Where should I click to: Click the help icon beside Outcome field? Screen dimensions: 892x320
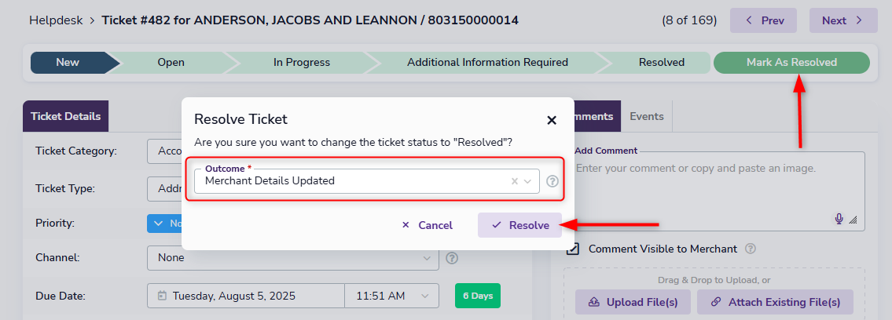click(552, 181)
